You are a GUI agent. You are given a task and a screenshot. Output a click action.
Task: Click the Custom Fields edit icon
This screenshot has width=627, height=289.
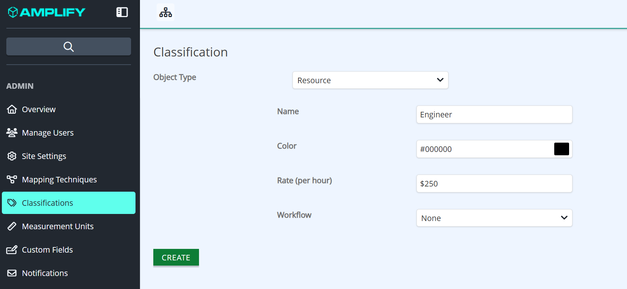point(12,250)
